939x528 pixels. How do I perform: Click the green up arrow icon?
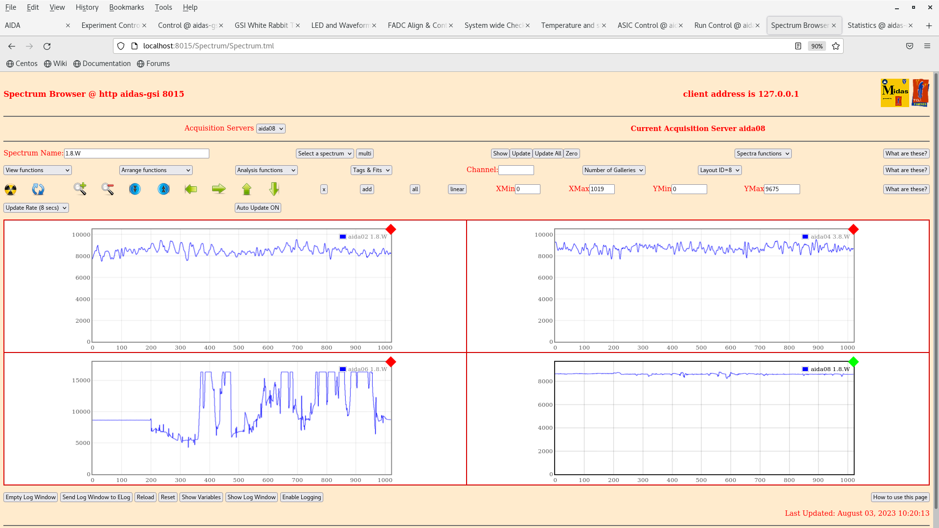click(246, 189)
